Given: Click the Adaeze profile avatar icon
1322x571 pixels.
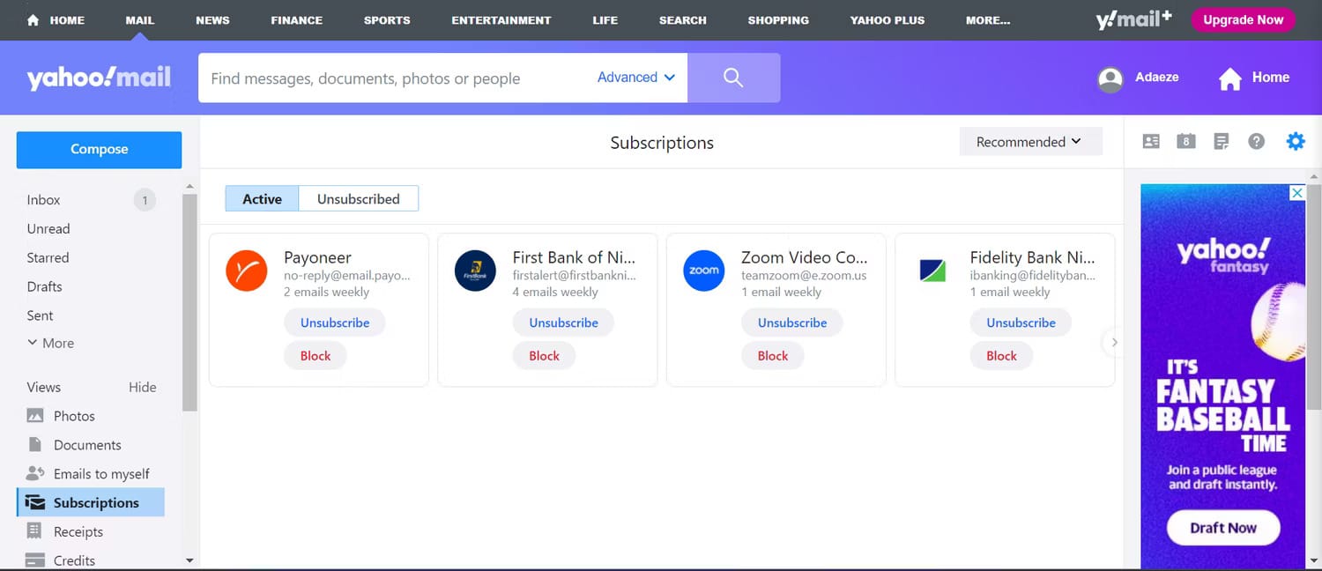Looking at the screenshot, I should coord(1110,78).
